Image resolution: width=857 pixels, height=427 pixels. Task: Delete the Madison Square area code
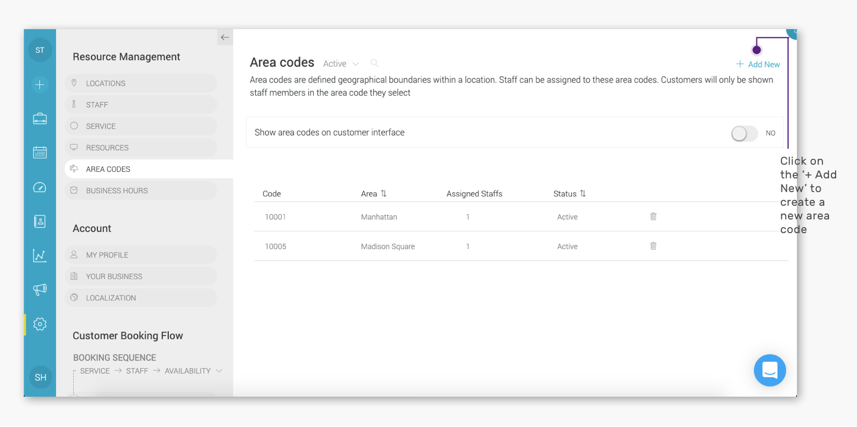(x=653, y=246)
